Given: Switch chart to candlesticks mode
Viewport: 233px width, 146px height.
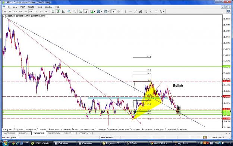Looking at the screenshot, I should tap(58, 12).
